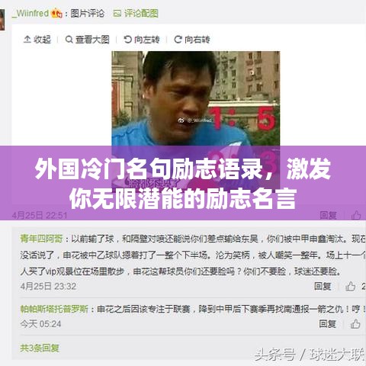Open 青年四阿哥 user profile
Screen dimensions: 366x366
(41, 239)
